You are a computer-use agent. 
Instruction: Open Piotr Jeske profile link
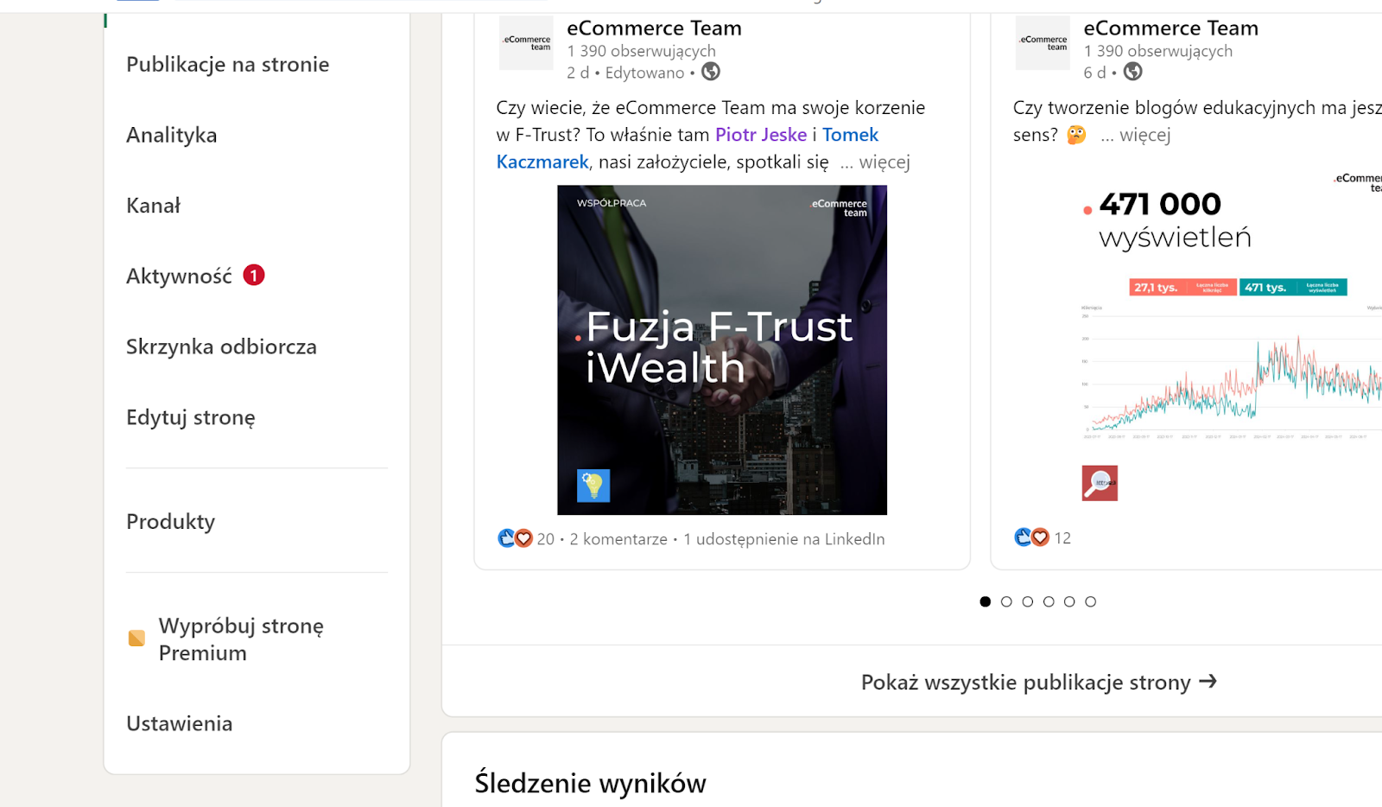[x=761, y=135]
